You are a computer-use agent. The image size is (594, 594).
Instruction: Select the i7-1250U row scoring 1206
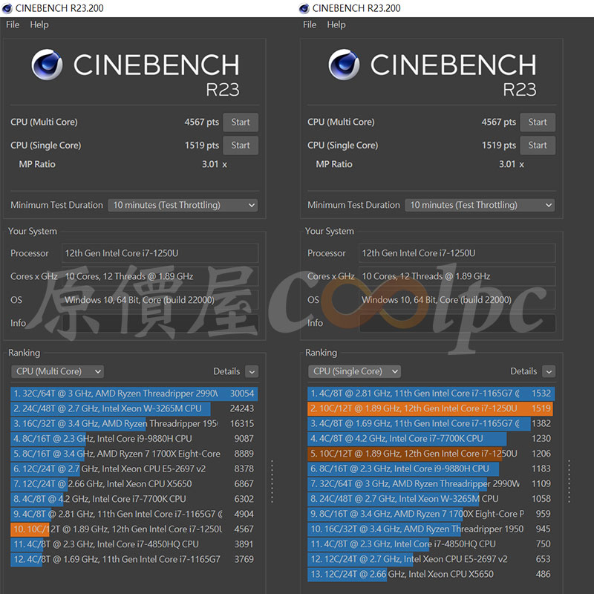[x=431, y=454]
